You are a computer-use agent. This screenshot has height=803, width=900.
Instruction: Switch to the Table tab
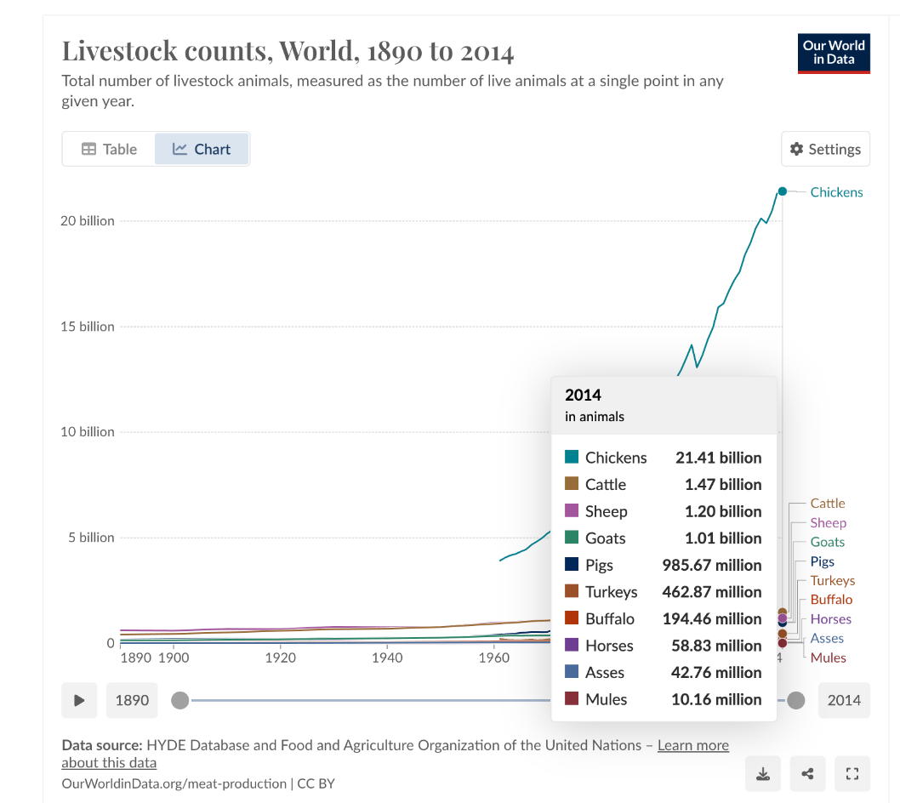coord(109,149)
